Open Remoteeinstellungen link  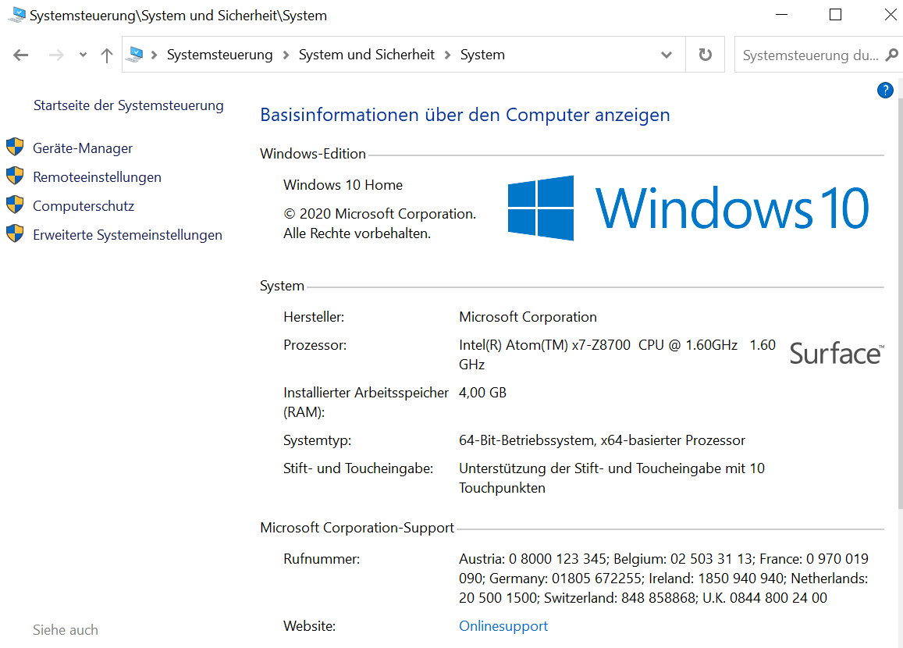point(97,176)
